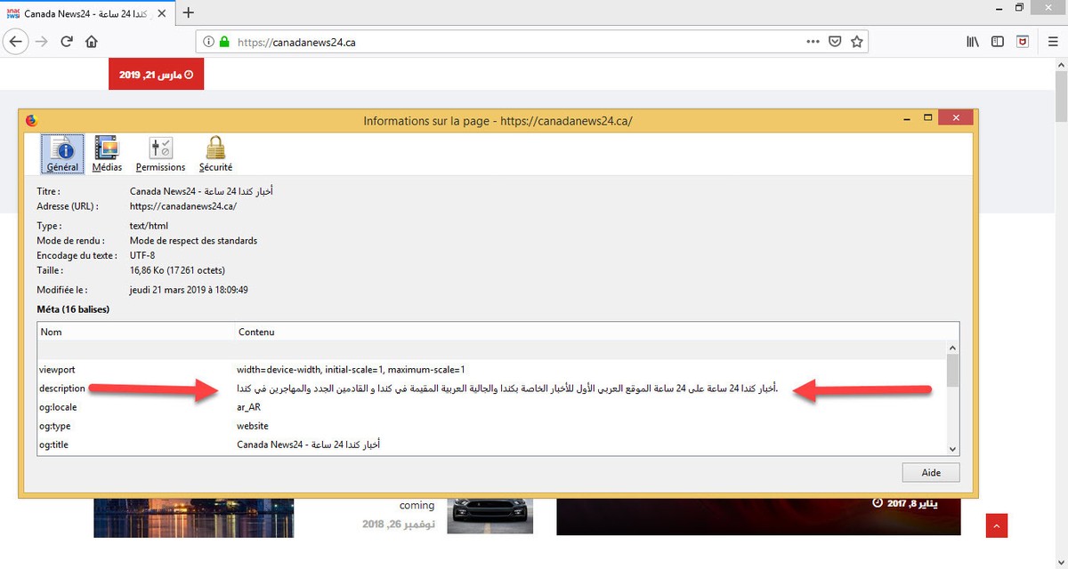Image resolution: width=1068 pixels, height=569 pixels.
Task: Click the city night photo thumbnail on webpage
Action: click(x=193, y=517)
